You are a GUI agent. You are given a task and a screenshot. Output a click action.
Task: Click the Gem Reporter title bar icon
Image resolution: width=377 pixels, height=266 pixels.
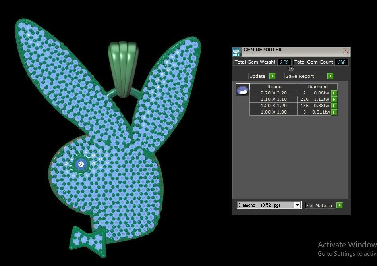pyautogui.click(x=236, y=52)
